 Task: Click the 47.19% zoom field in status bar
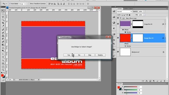(x=10, y=80)
